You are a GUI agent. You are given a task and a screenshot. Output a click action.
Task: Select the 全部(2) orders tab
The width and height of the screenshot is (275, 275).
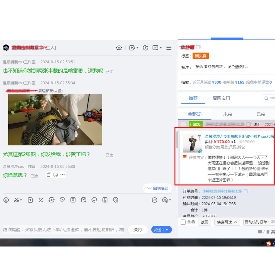tap(195, 114)
